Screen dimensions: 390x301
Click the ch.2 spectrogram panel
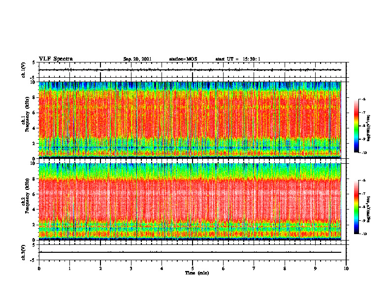[x=190, y=202]
